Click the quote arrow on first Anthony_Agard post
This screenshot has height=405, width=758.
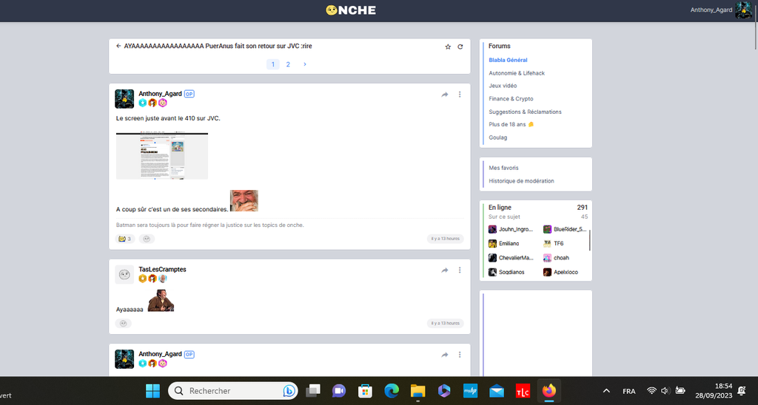[445, 95]
